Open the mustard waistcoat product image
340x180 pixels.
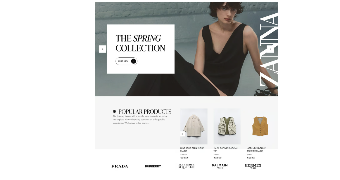[x=260, y=126]
